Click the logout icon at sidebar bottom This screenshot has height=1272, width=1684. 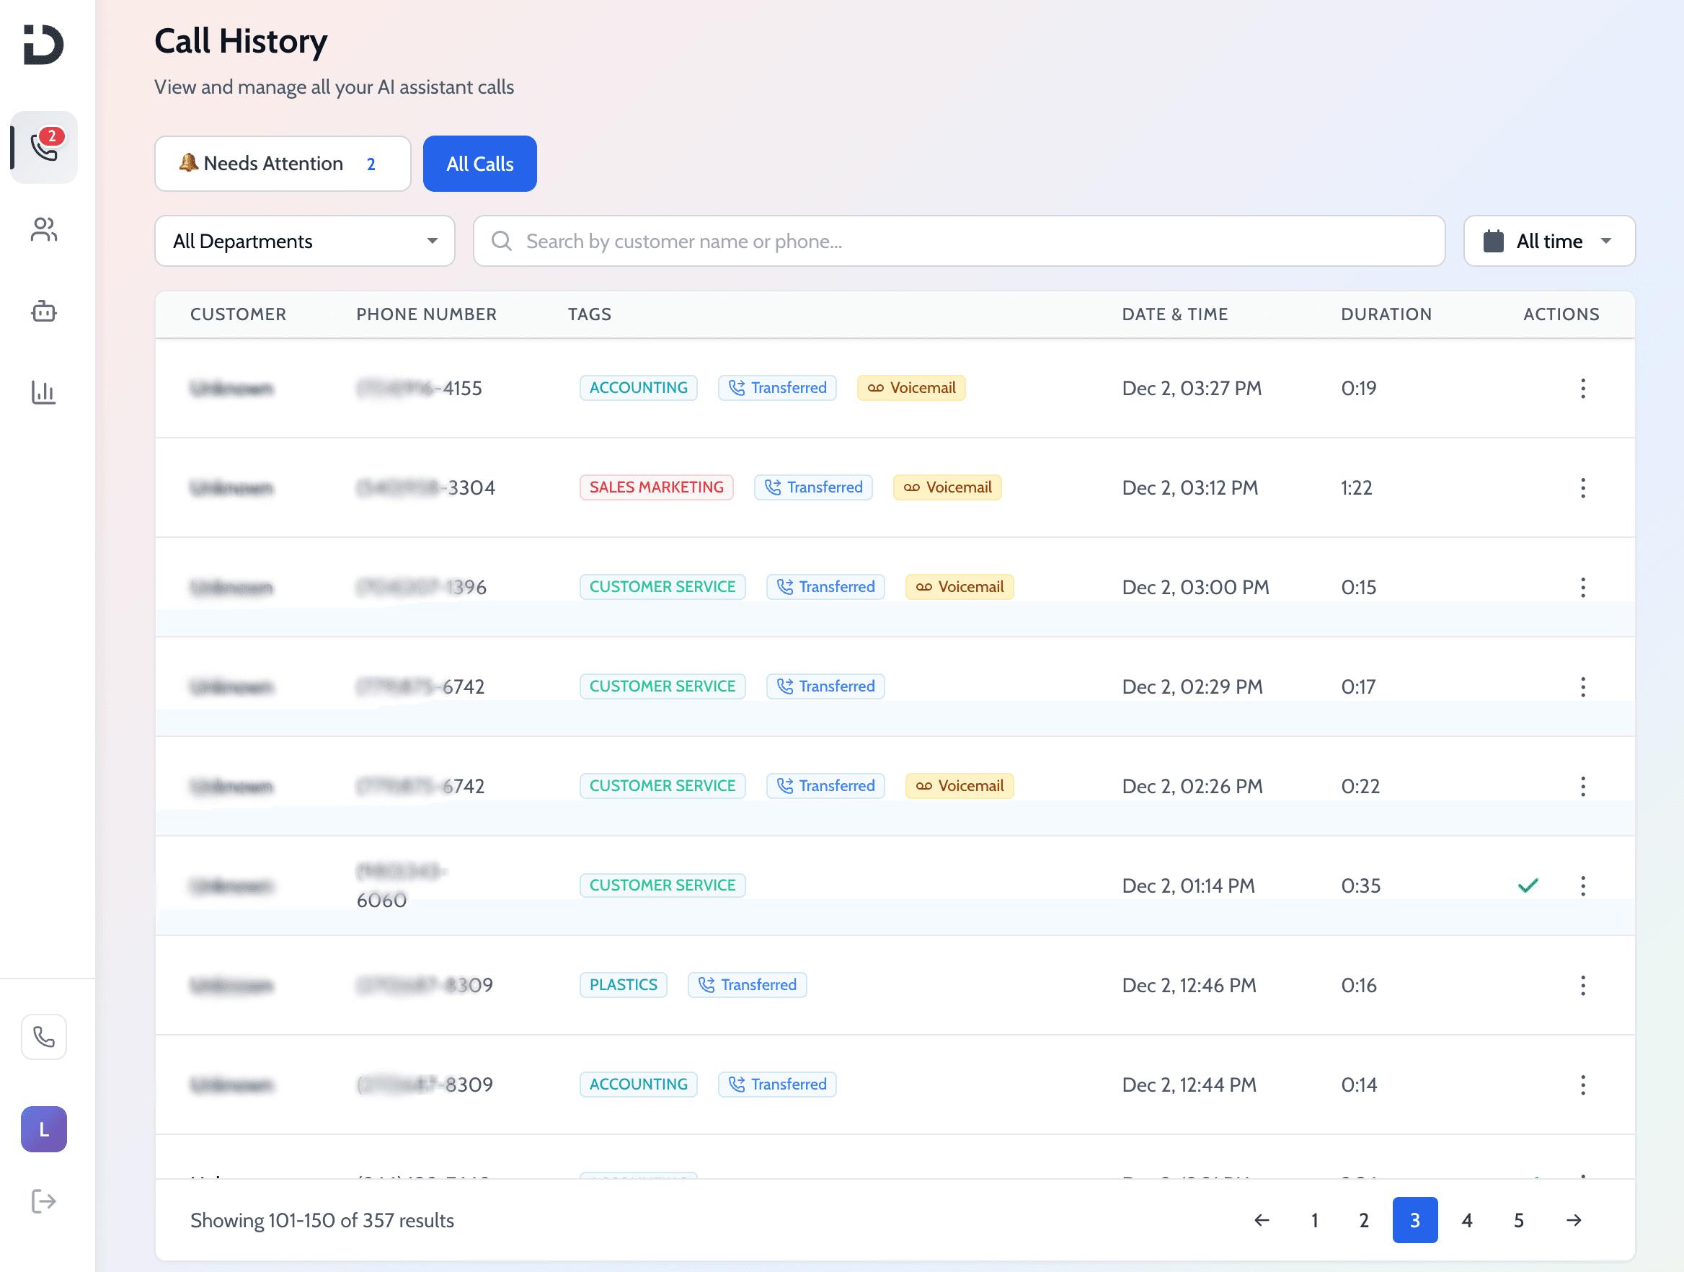(x=43, y=1201)
